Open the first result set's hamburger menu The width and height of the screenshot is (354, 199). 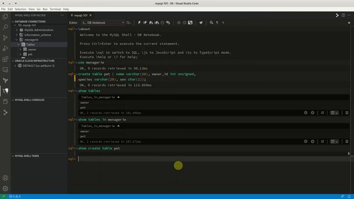[x=347, y=113]
